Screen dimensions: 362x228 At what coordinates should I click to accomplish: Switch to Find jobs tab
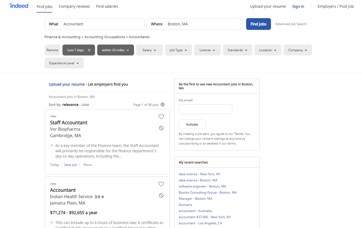point(44,6)
